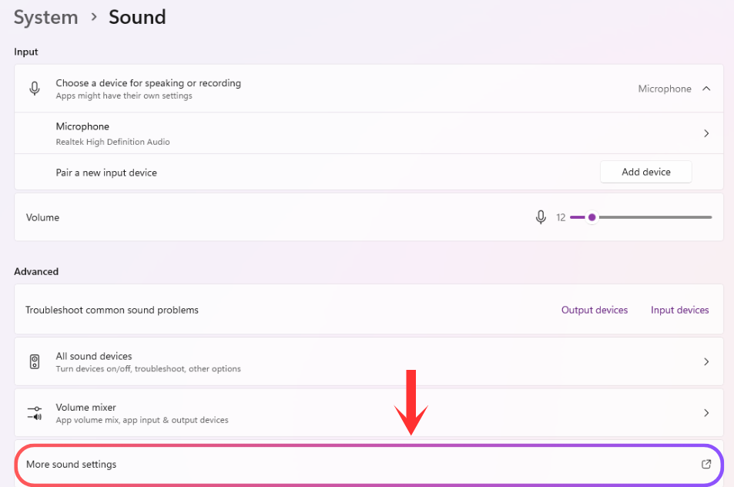Mute microphone via volume icon

(541, 217)
